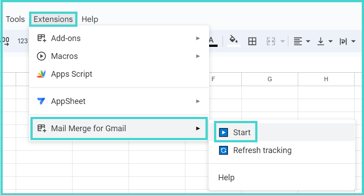Screen dimensions: 364x195
Task: Select column F header
Action: [x=225, y=79]
